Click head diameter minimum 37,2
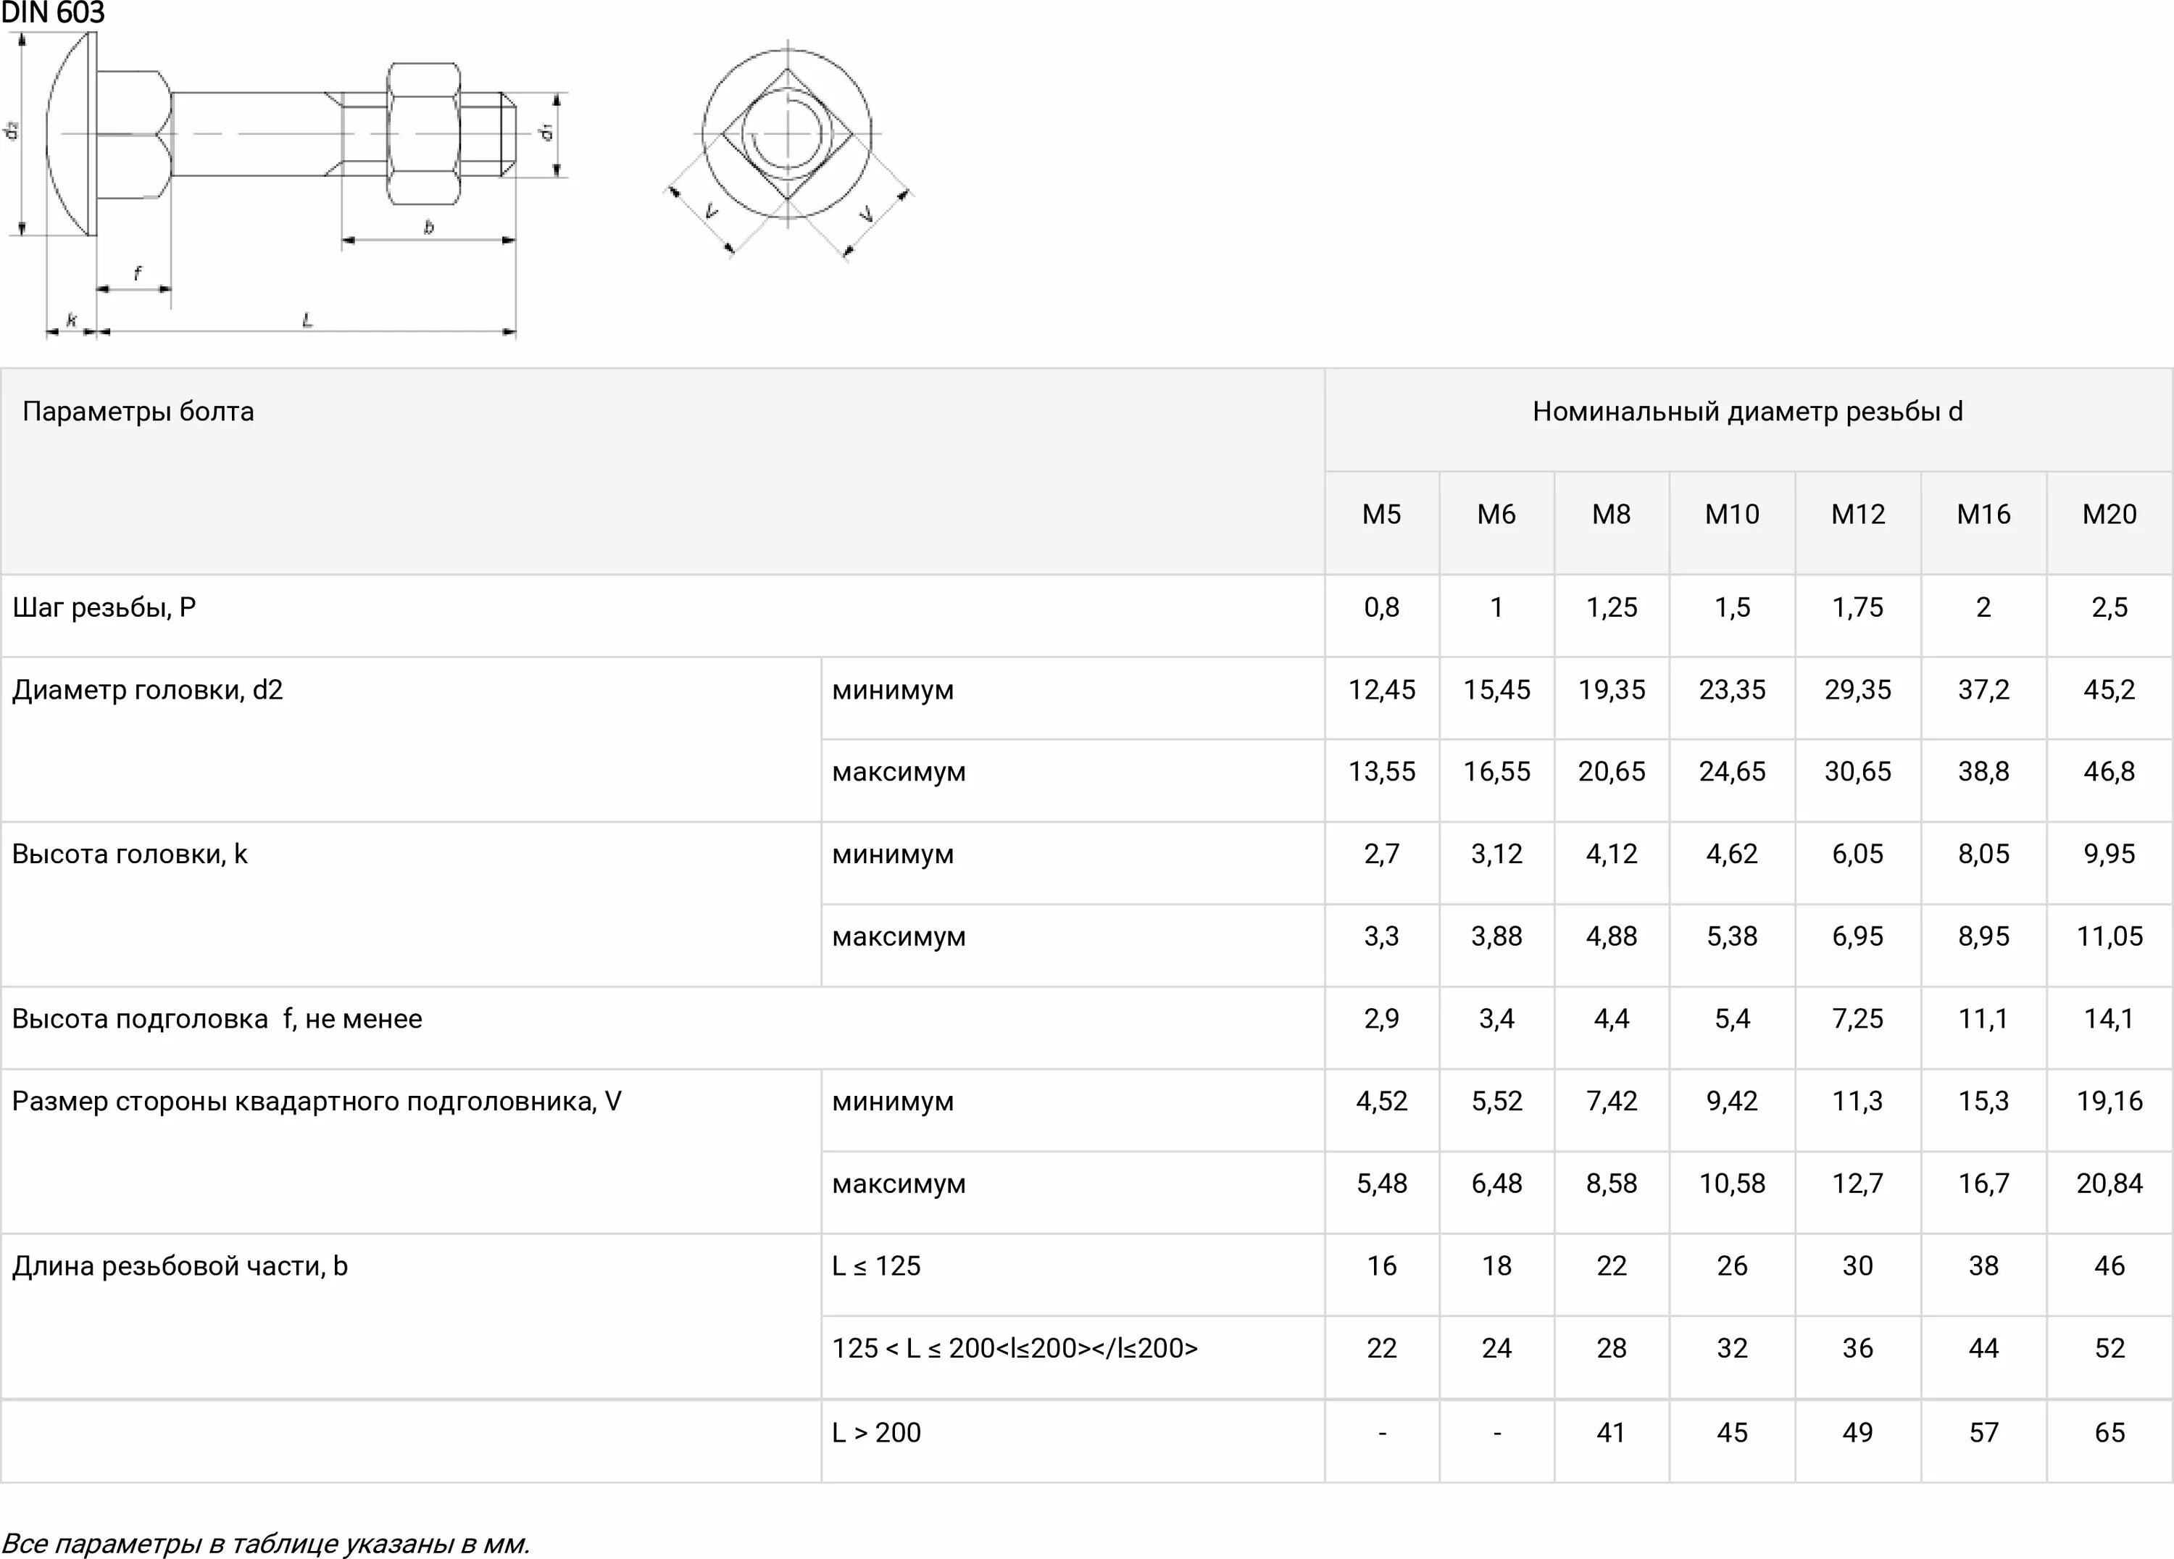This screenshot has width=2174, height=1559. point(1983,689)
